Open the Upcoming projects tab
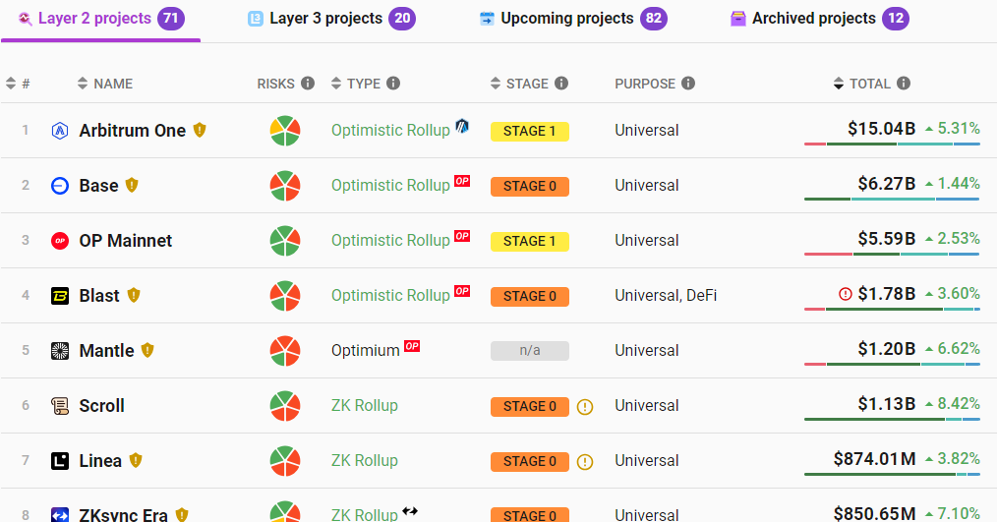The image size is (997, 522). coord(573,19)
